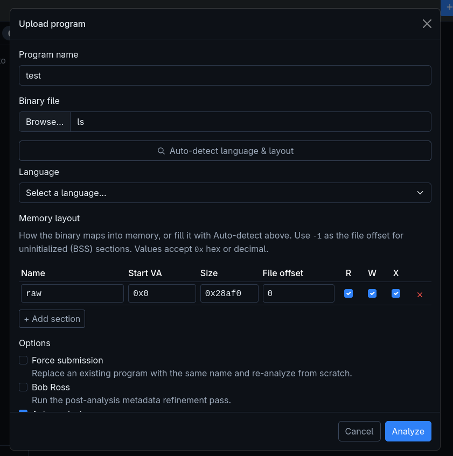Run Auto-detect language & layout
The width and height of the screenshot is (453, 456).
pyautogui.click(x=225, y=151)
